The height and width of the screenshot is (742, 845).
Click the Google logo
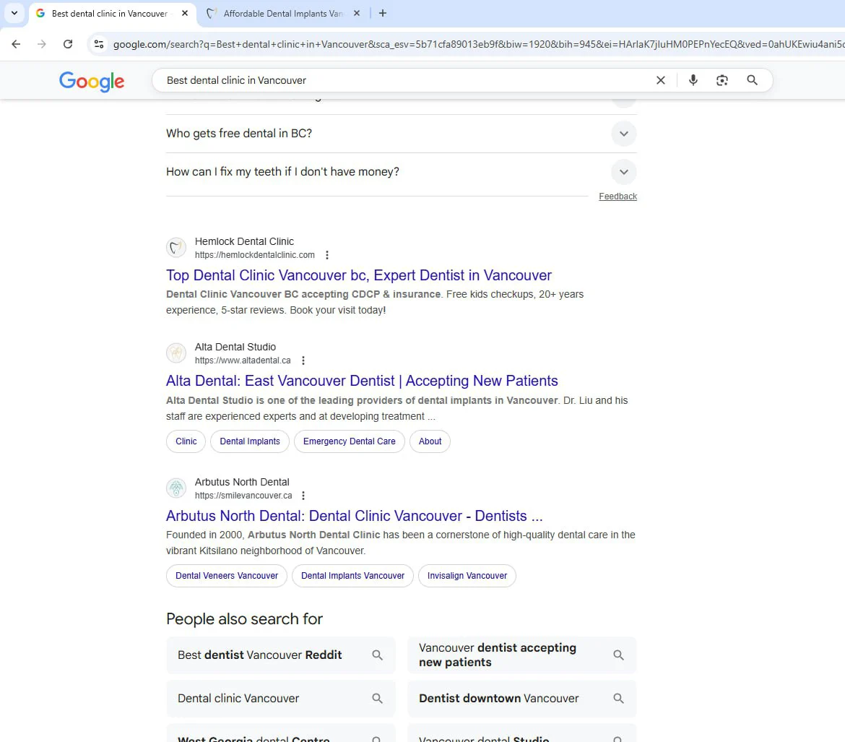click(x=92, y=81)
